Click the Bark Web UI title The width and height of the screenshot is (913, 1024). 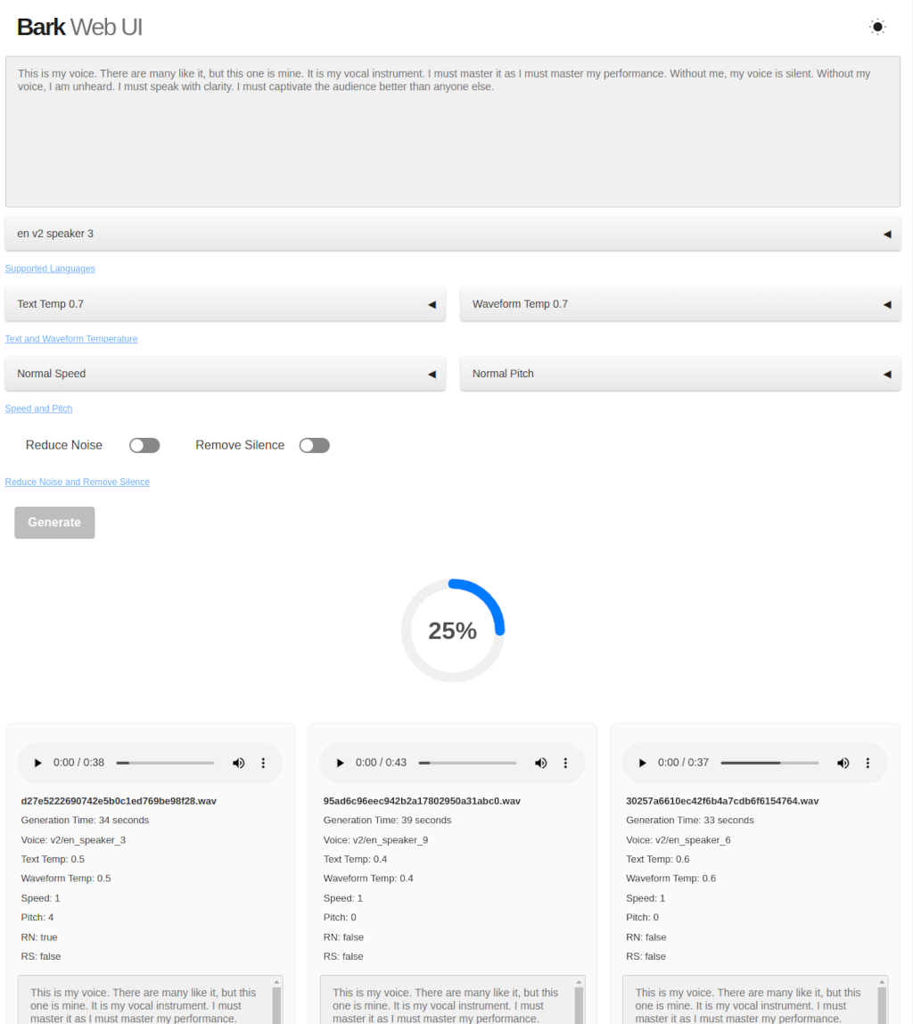click(79, 27)
